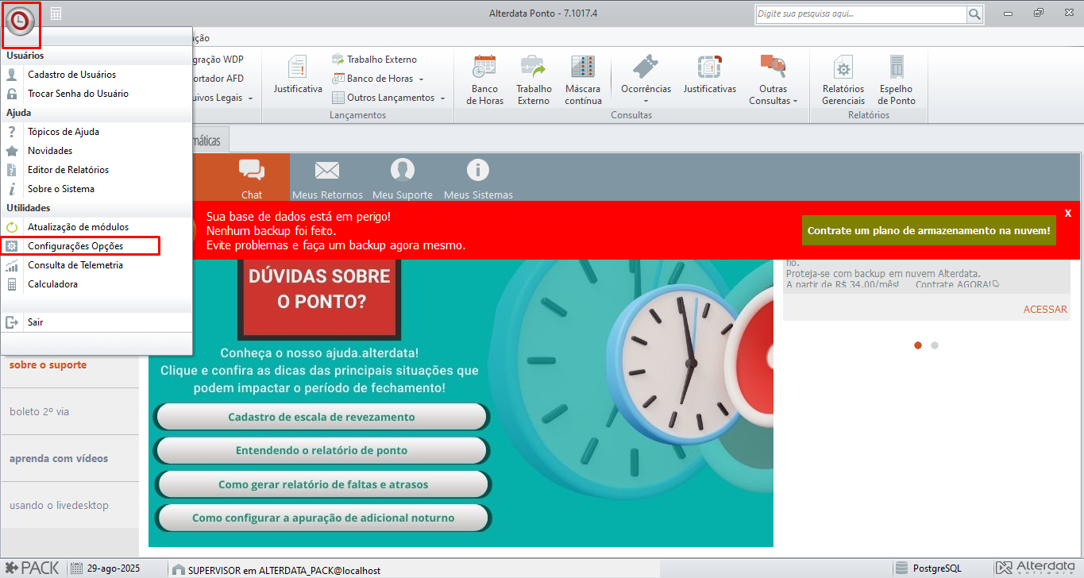1084x578 pixels.
Task: Expand the Banco de Horas launch dropdown
Action: coord(421,79)
